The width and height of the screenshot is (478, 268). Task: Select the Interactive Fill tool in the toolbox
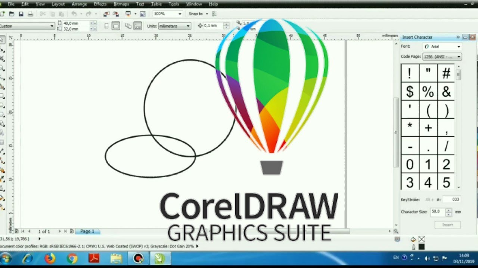(2, 207)
